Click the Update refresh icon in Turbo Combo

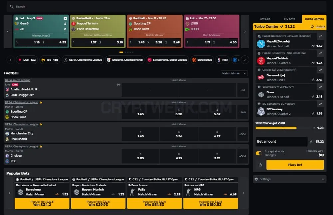point(312,27)
